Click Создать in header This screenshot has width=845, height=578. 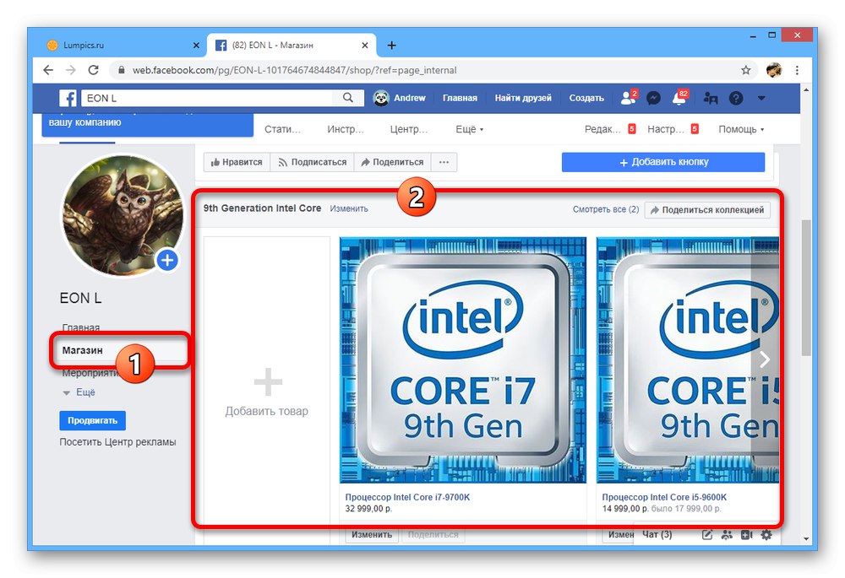(x=586, y=98)
